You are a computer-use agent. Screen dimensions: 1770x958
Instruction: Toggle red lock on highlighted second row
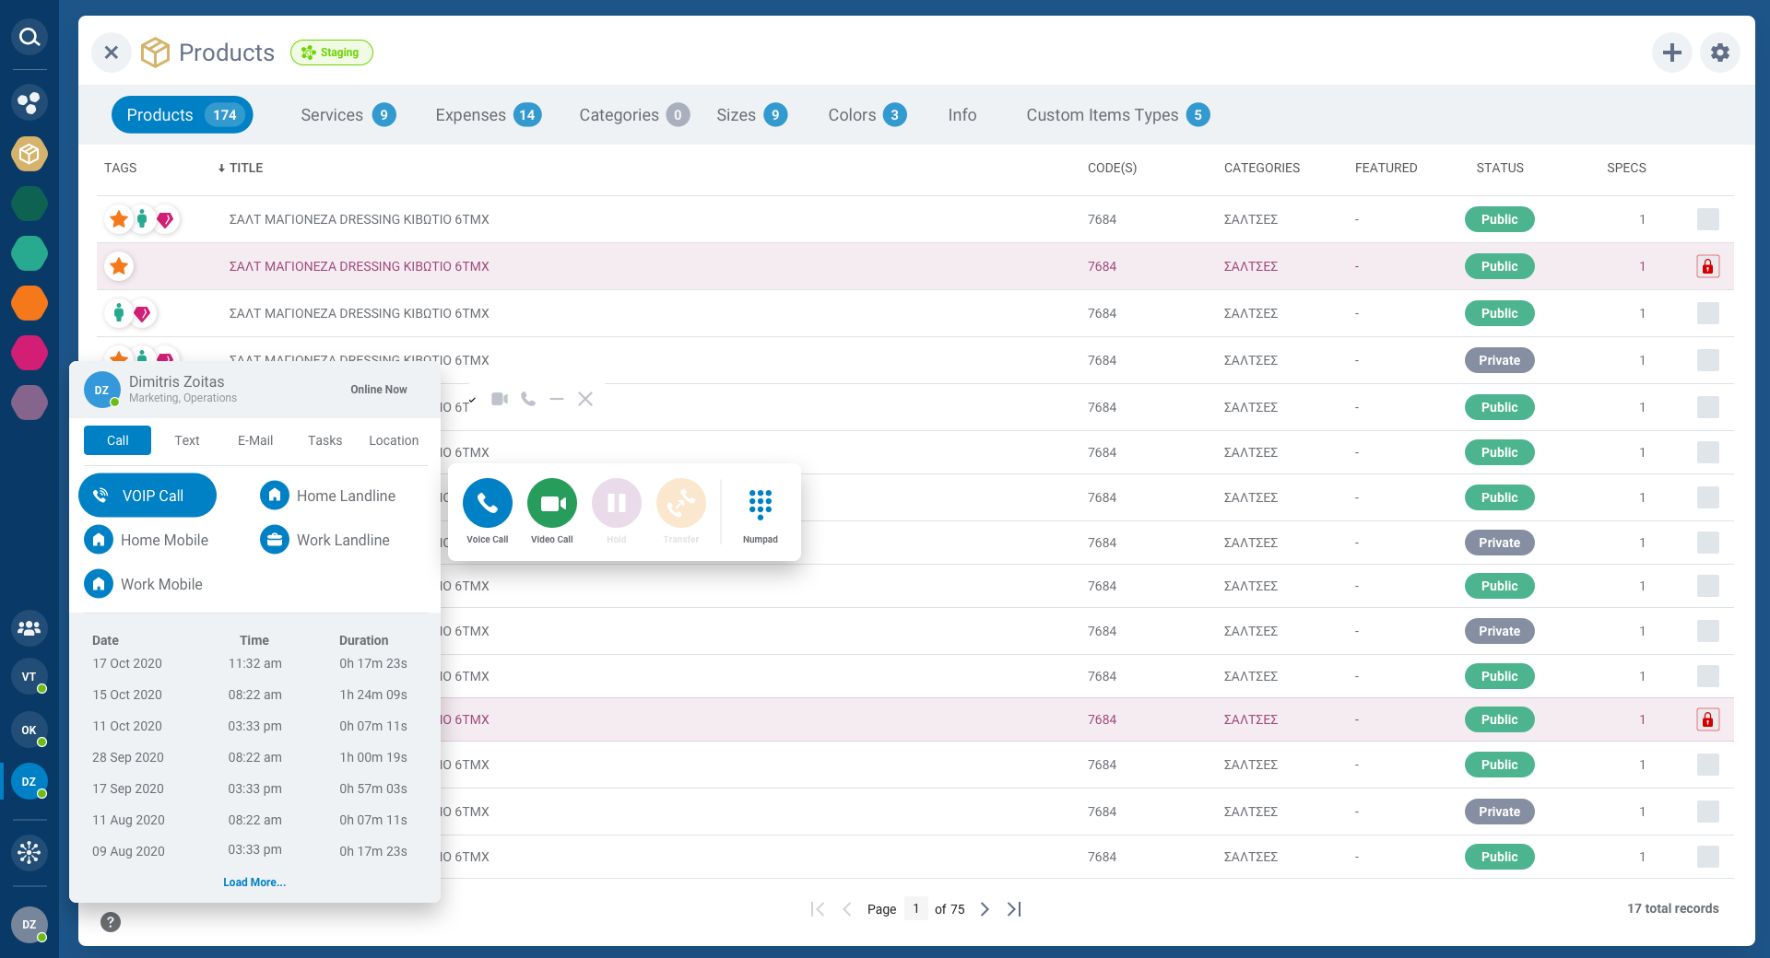click(x=1707, y=266)
